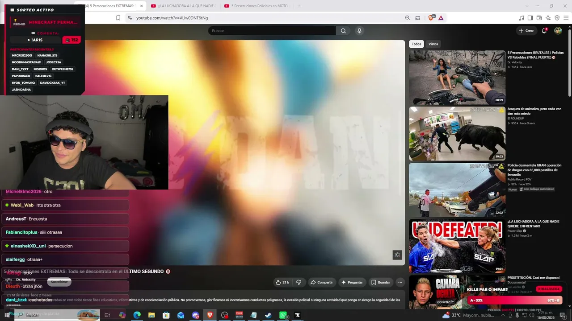Open Task View on the taskbar
Viewport: 572px width, 321px height.
(107, 315)
